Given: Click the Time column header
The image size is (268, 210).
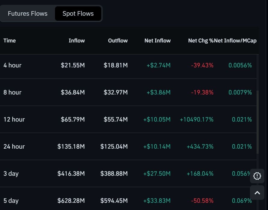Looking at the screenshot, I should click(10, 41).
